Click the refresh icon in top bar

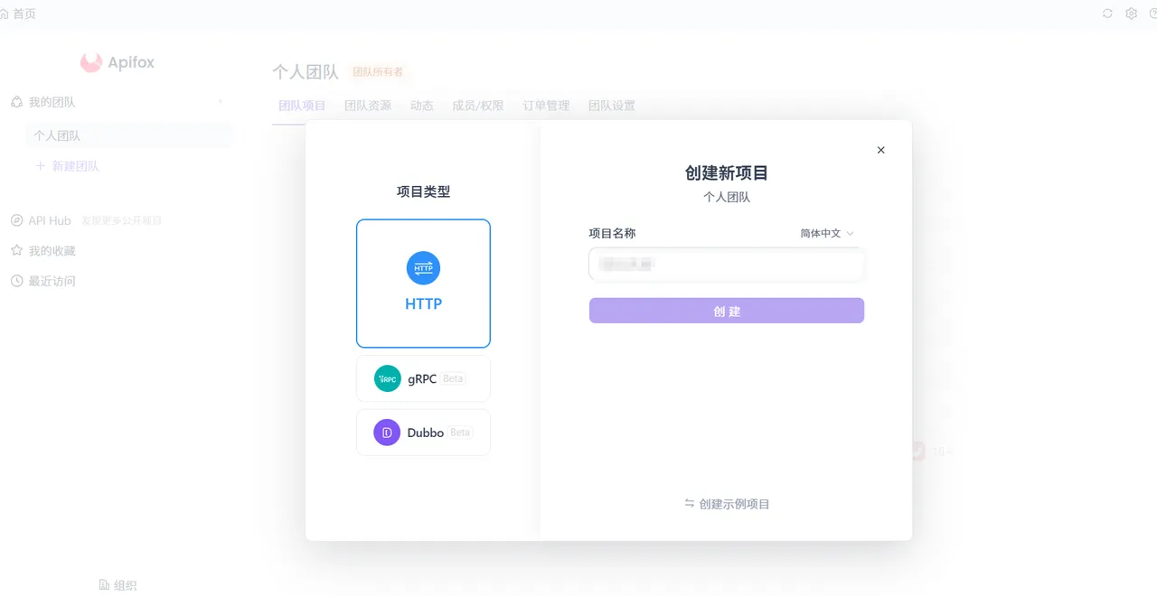(1107, 14)
